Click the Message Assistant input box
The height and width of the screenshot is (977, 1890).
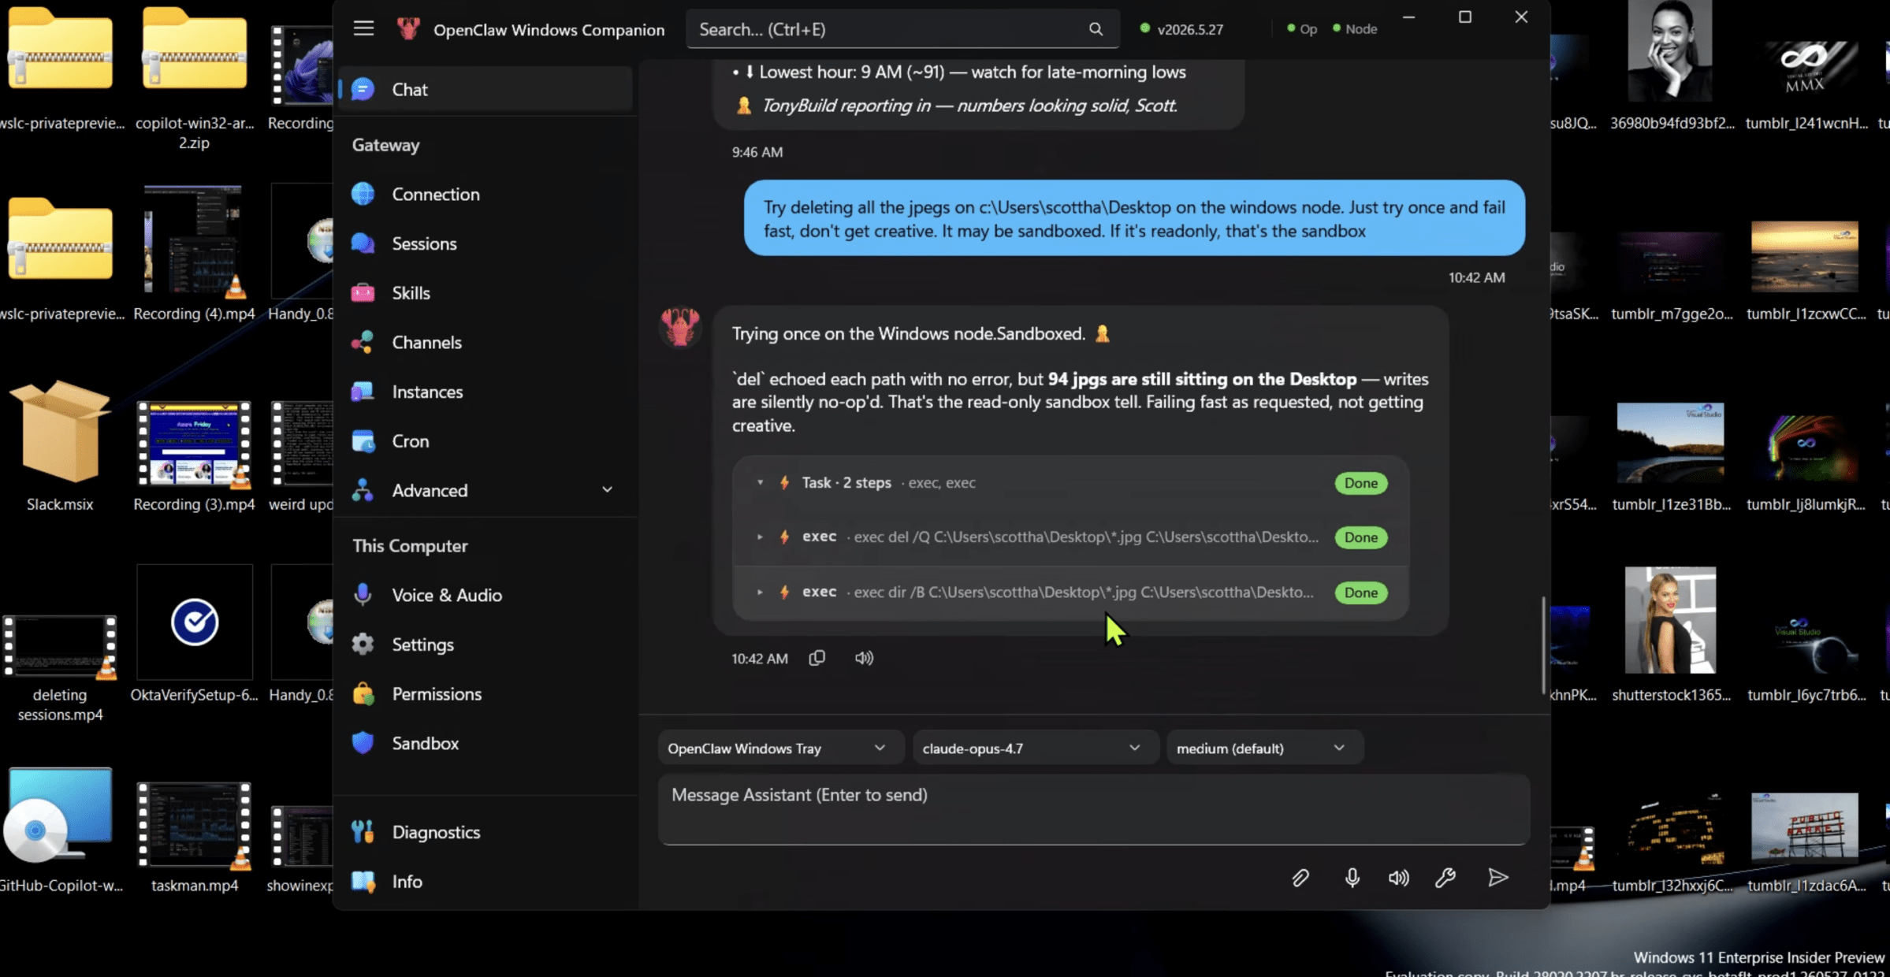(1094, 810)
